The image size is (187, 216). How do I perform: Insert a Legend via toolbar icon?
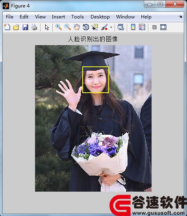pyautogui.click(x=142, y=27)
